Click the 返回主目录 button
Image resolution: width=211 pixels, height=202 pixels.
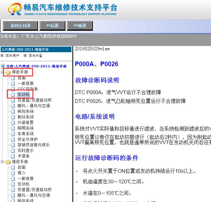(20, 25)
